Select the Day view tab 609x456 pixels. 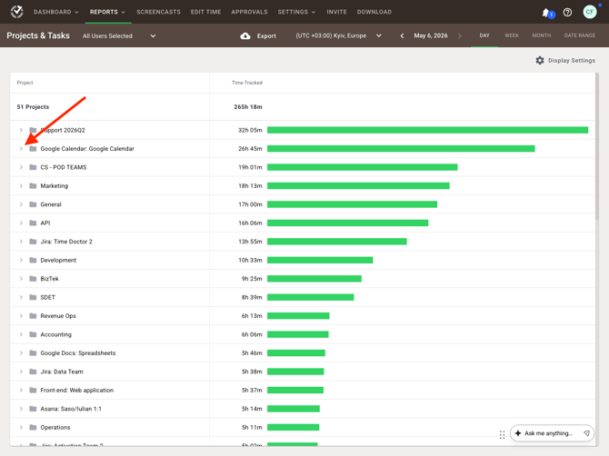coord(484,35)
